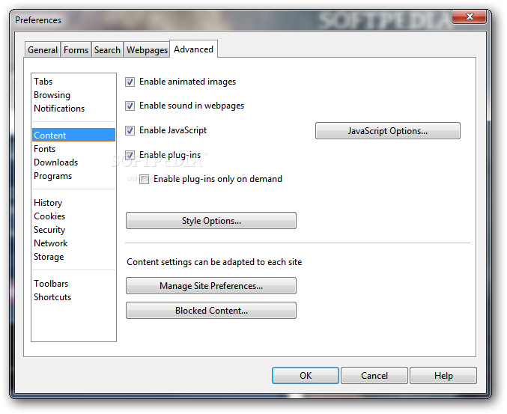Open the Network settings section

73,243
